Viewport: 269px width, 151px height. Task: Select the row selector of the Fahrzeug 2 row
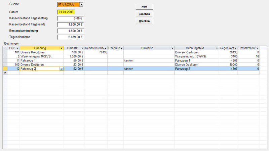click(5, 69)
